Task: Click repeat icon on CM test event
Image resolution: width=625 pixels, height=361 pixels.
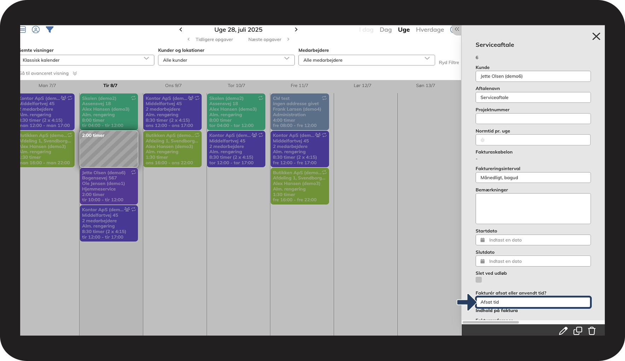Action: click(x=324, y=98)
